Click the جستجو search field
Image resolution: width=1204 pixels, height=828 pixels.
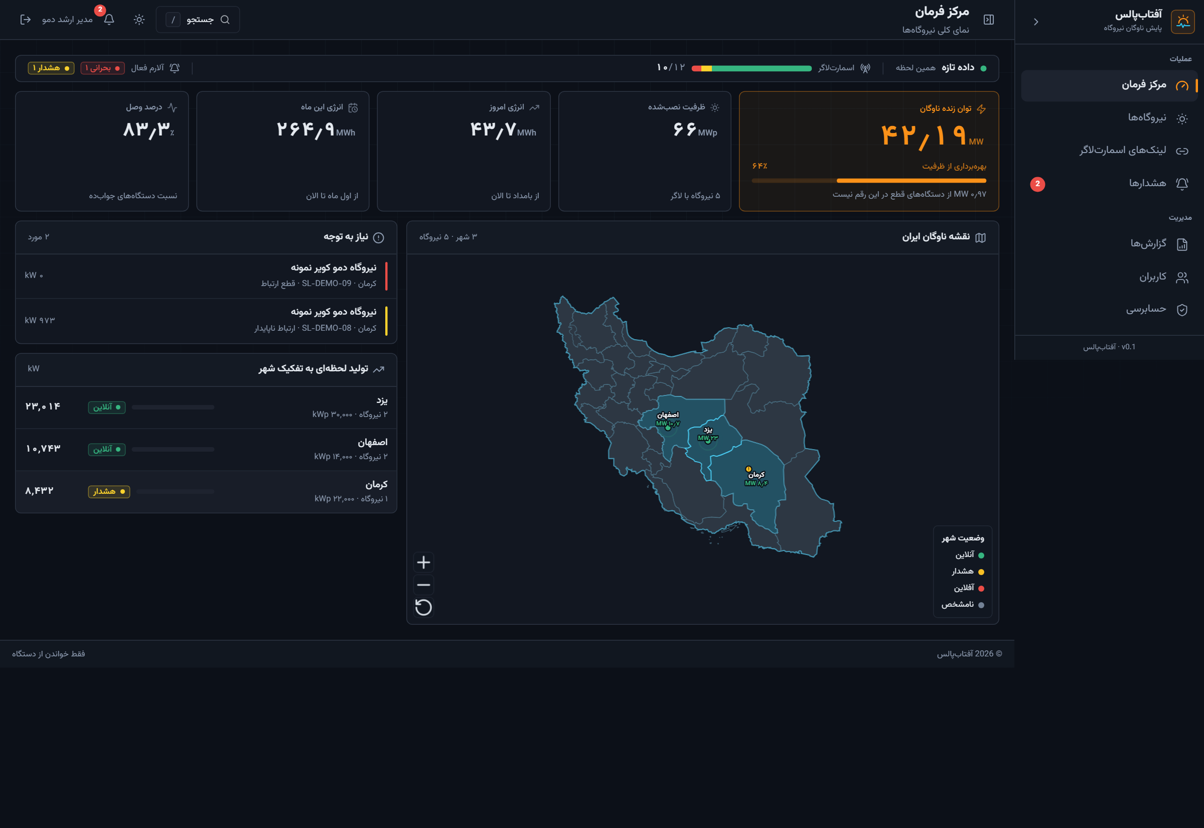198,20
